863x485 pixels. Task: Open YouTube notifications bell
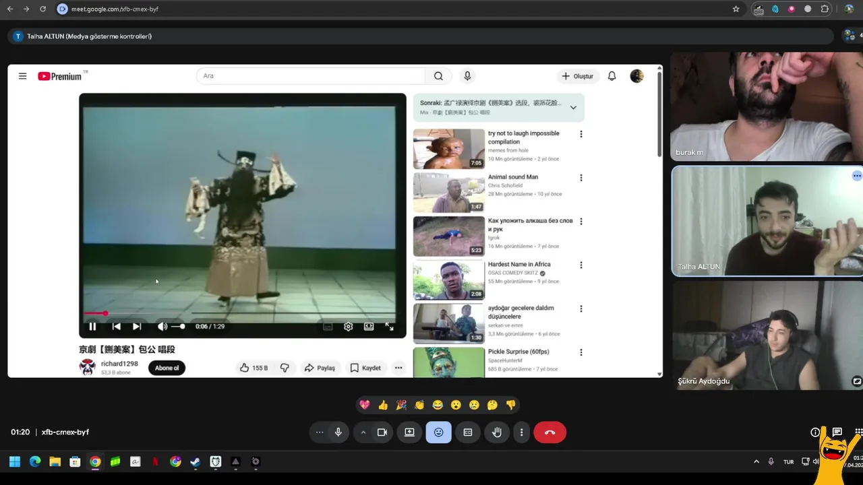point(612,76)
